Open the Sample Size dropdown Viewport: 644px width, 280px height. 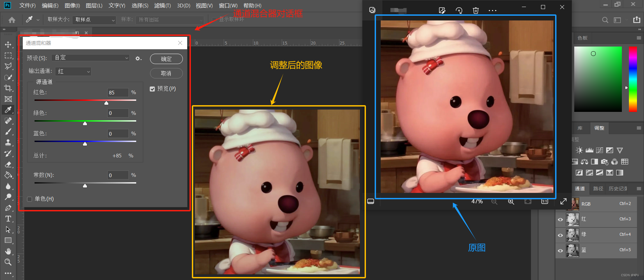pos(94,20)
